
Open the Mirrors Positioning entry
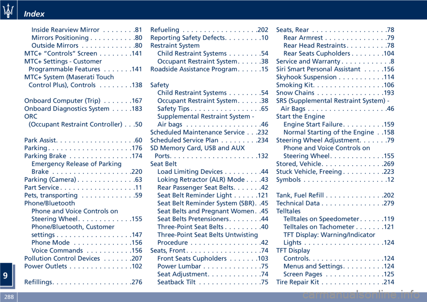click(x=87, y=38)
